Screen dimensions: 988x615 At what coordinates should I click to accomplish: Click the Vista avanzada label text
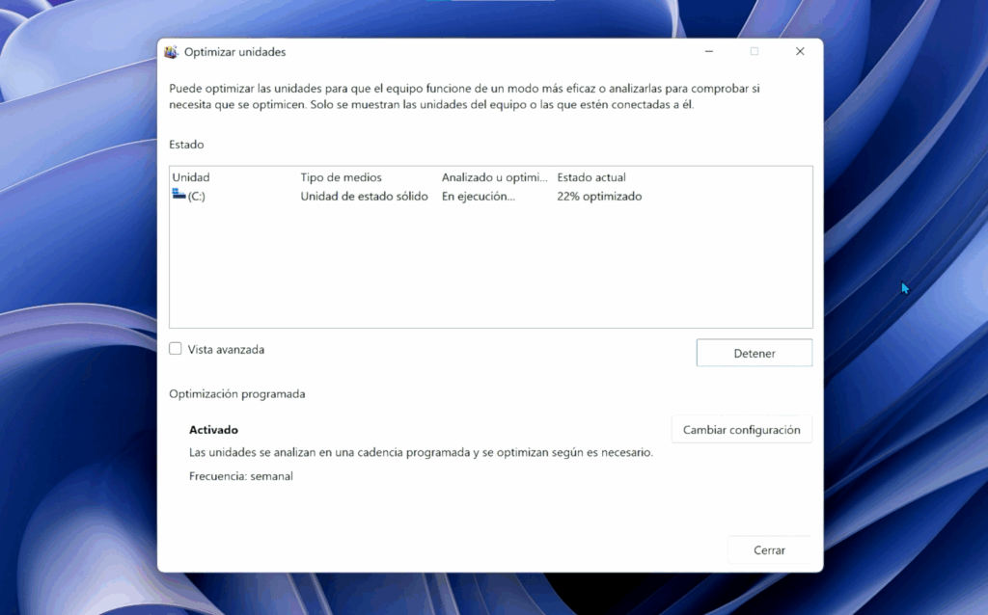226,350
